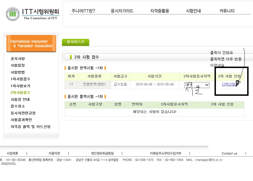
Task: Open the 응시자가이드 menu
Action: 122,11
